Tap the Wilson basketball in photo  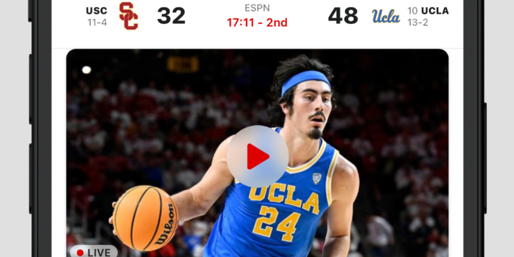[x=145, y=218]
